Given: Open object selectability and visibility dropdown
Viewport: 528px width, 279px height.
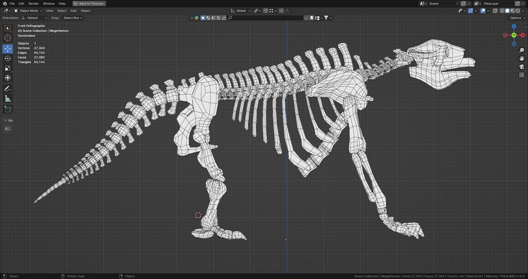Looking at the screenshot, I should [462, 11].
